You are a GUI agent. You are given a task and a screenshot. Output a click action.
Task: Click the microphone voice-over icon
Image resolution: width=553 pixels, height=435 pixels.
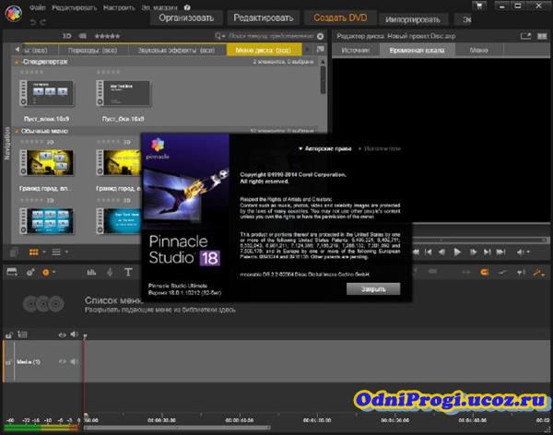click(x=109, y=272)
